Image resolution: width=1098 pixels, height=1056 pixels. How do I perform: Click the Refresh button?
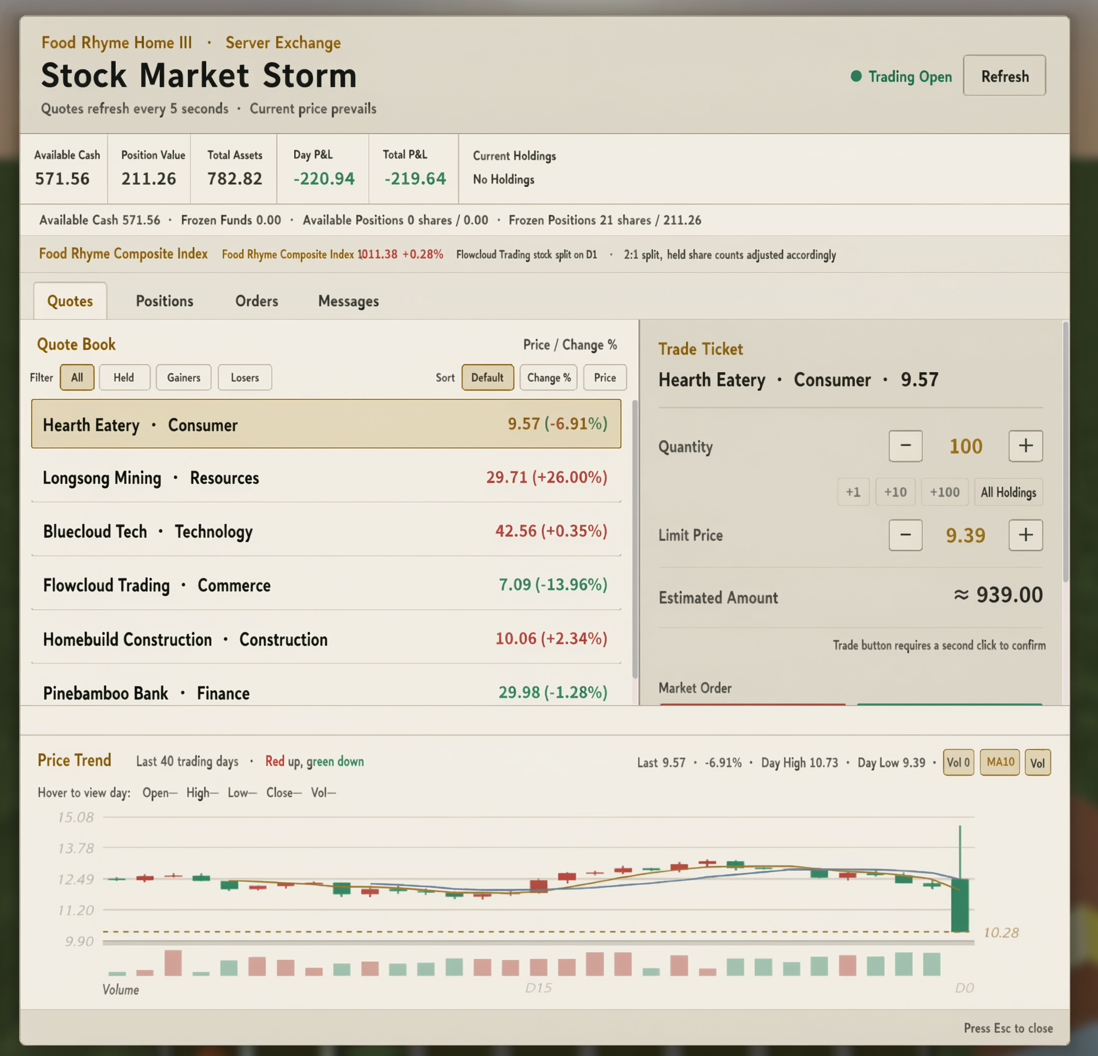pyautogui.click(x=1005, y=76)
